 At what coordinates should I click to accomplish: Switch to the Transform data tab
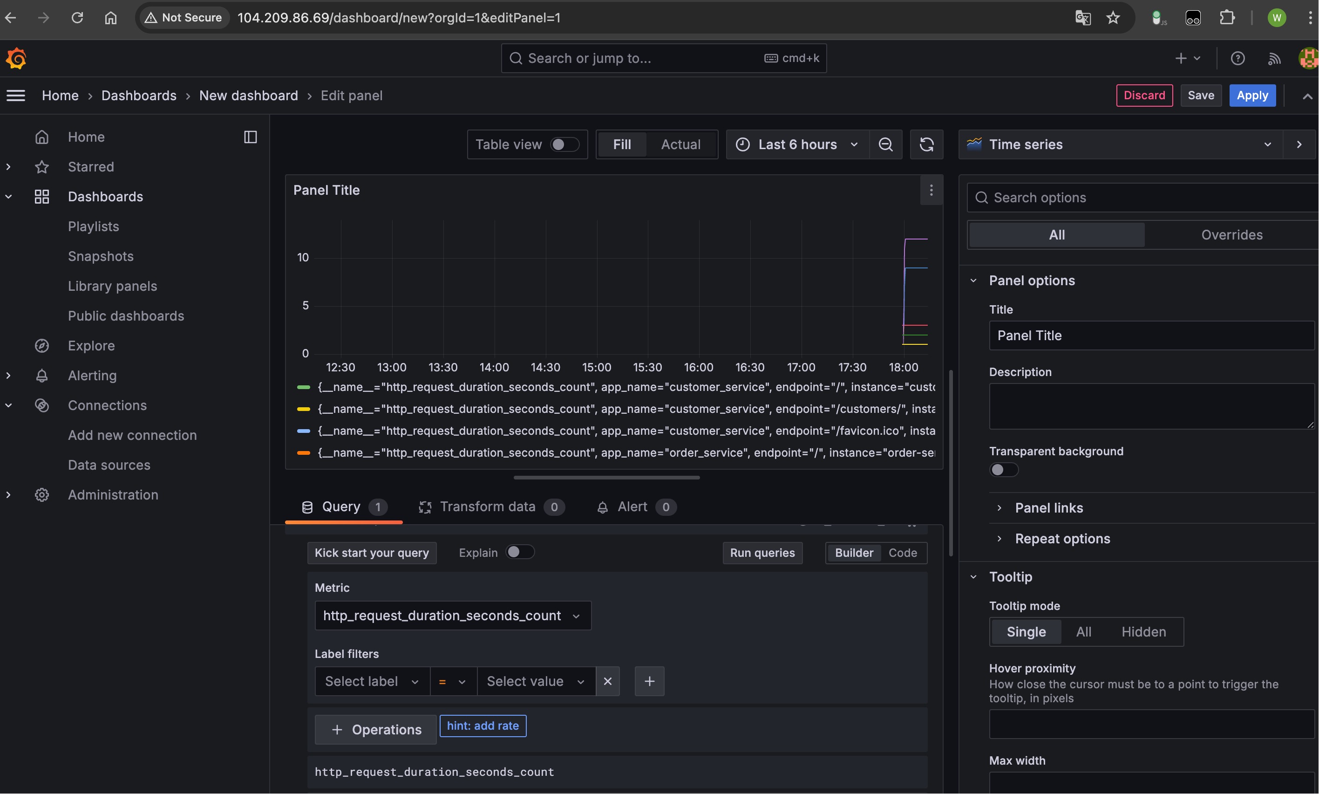click(487, 507)
